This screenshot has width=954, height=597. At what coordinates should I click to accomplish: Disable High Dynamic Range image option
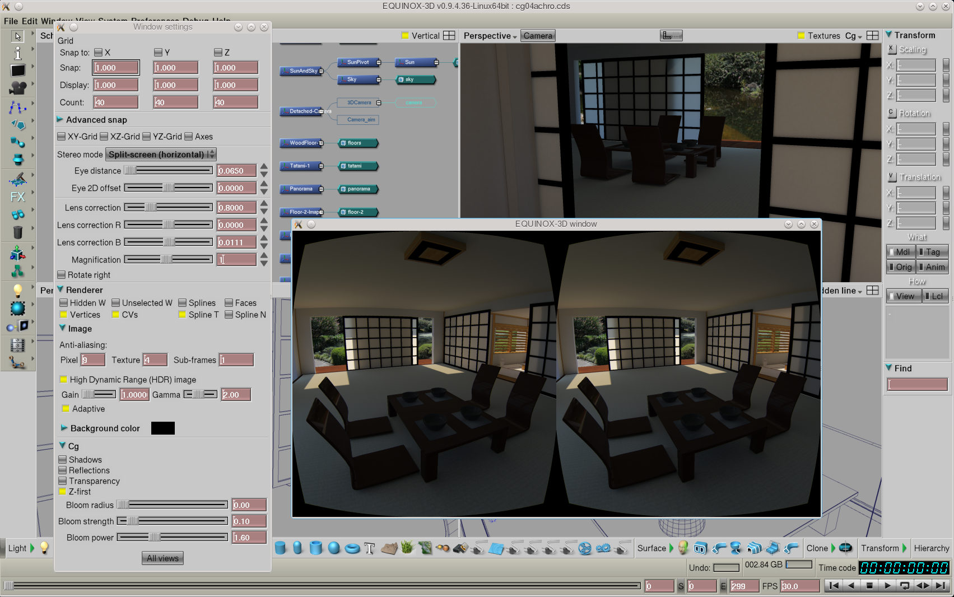click(x=64, y=380)
